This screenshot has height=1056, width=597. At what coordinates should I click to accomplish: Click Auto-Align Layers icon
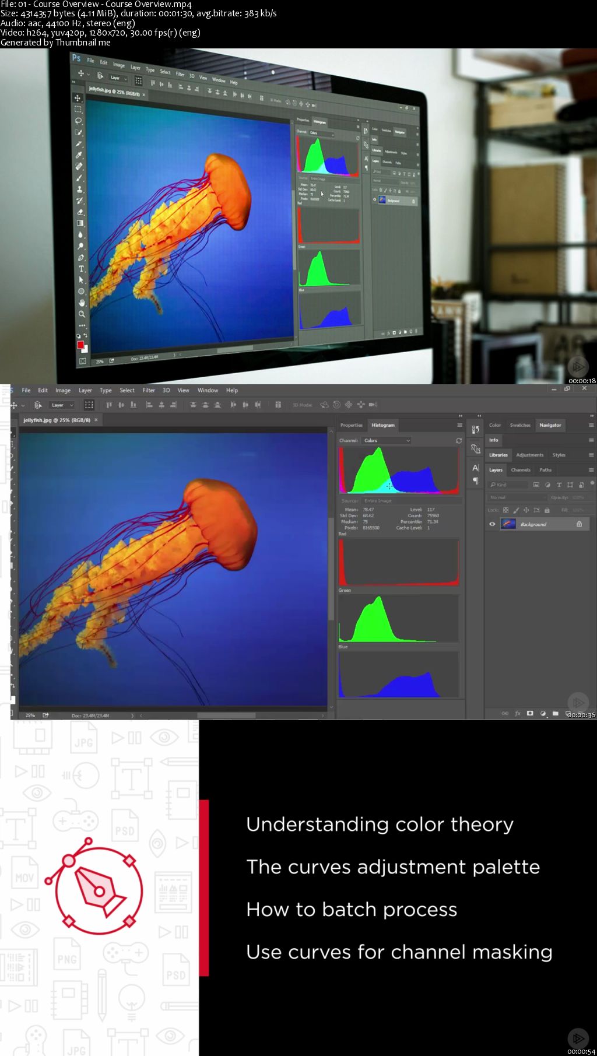coord(278,405)
